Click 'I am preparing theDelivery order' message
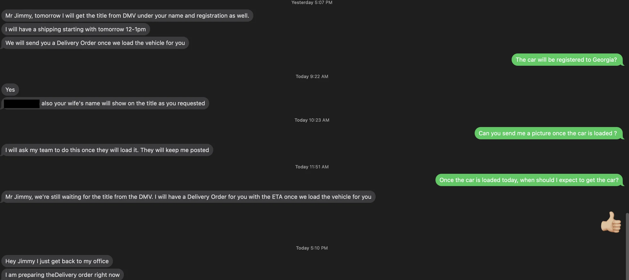This screenshot has height=280, width=629. [62, 275]
